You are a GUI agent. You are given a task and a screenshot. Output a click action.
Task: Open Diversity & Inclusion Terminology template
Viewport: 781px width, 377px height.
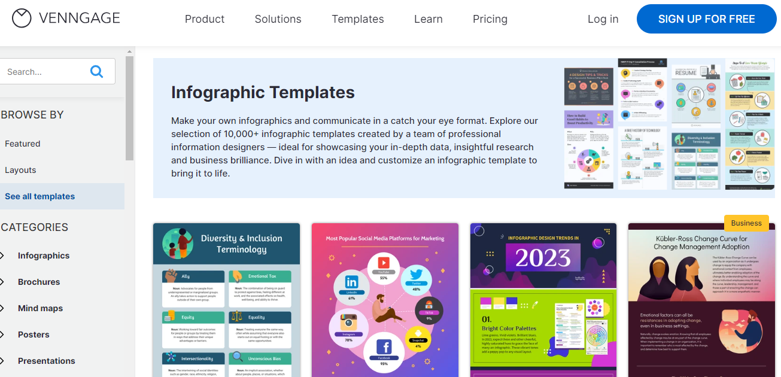click(226, 300)
